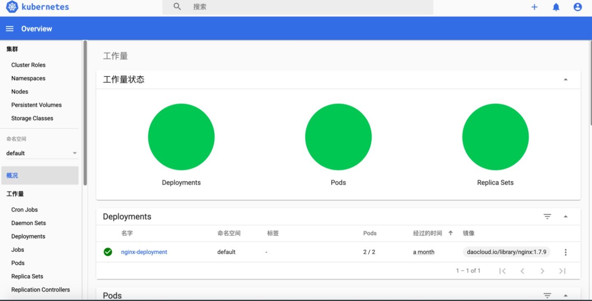Open Persistent Volumes in the sidebar
592x301 pixels.
tap(37, 105)
